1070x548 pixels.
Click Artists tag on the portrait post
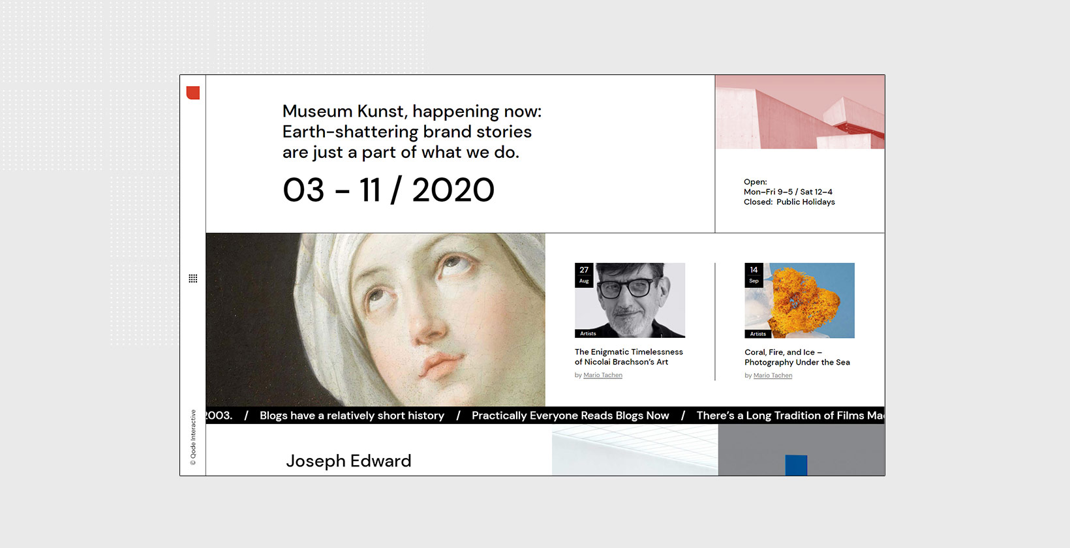[588, 333]
